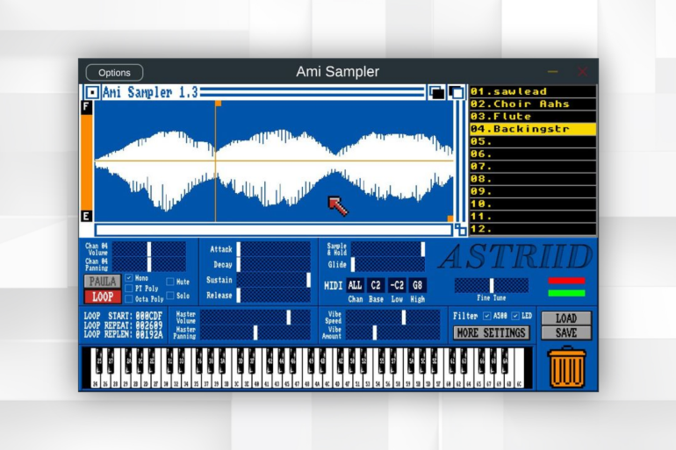Click the horizontal scrollbar below the waveform
Viewport: 676px width, 450px height.
[x=273, y=230]
